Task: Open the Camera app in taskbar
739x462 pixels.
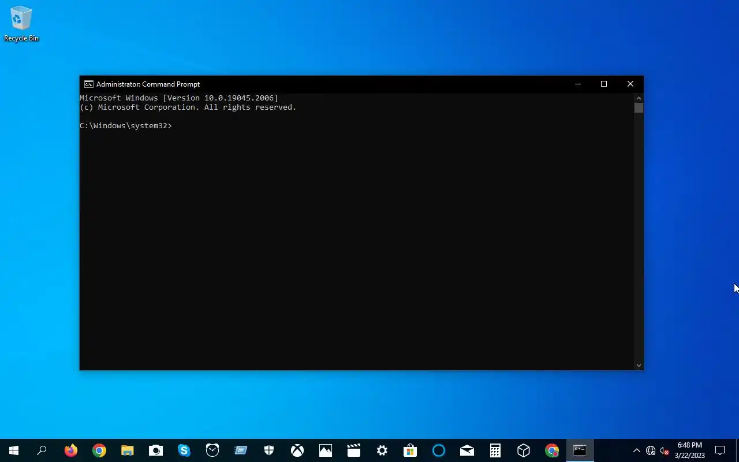Action: click(x=156, y=450)
